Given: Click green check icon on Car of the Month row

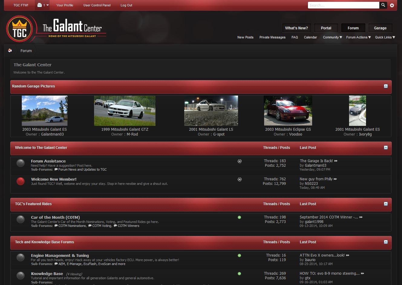Looking at the screenshot, I should (x=239, y=217).
